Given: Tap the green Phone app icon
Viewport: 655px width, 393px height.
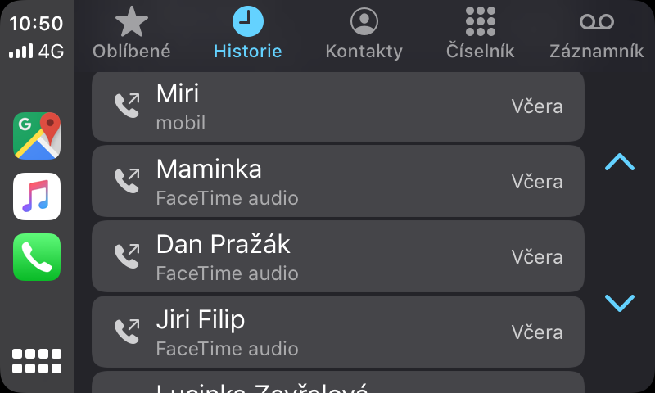Looking at the screenshot, I should pyautogui.click(x=37, y=257).
